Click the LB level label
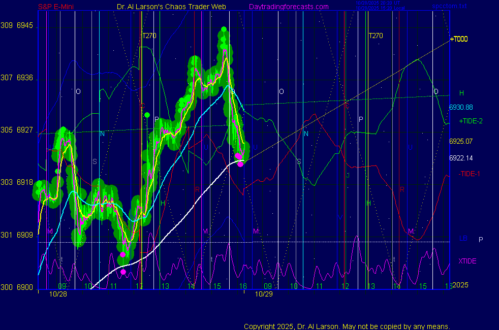Viewport: 499px width, 330px height. point(463,239)
